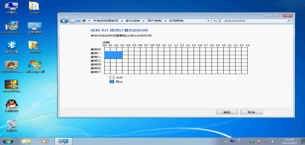Open the Windows Start button

click(7, 141)
